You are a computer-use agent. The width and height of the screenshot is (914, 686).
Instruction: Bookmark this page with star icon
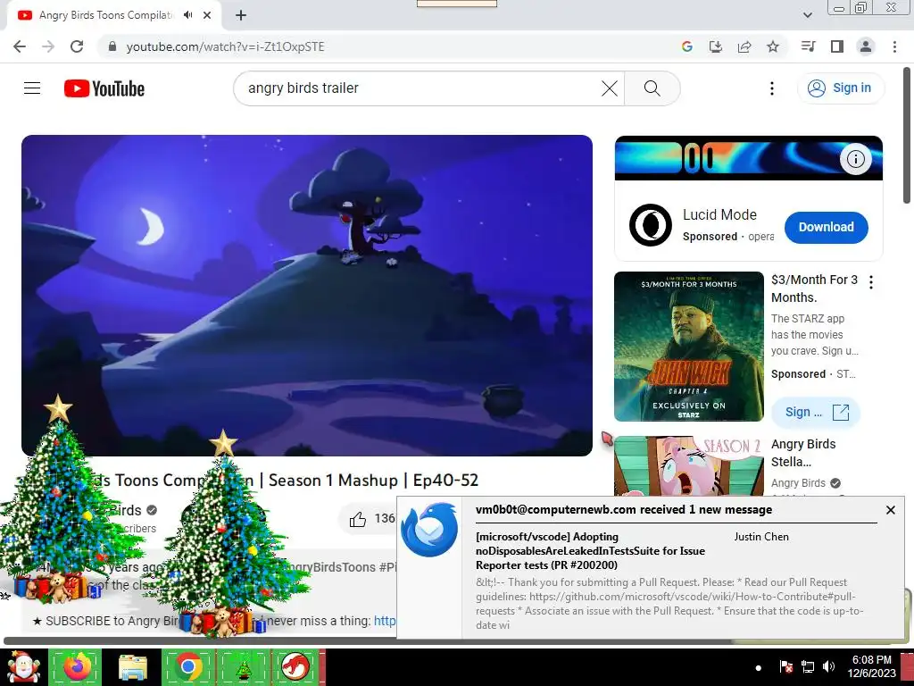tap(773, 46)
